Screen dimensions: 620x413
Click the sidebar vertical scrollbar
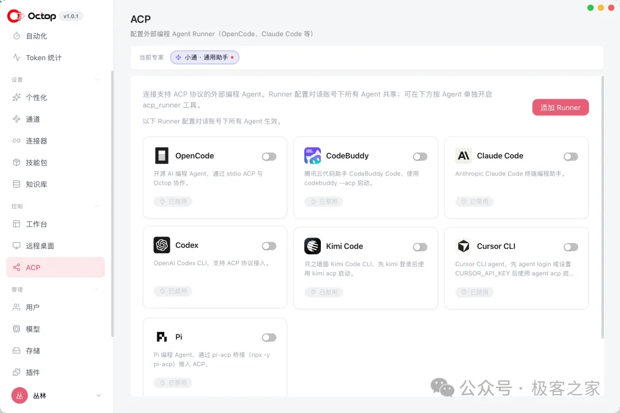point(112,204)
